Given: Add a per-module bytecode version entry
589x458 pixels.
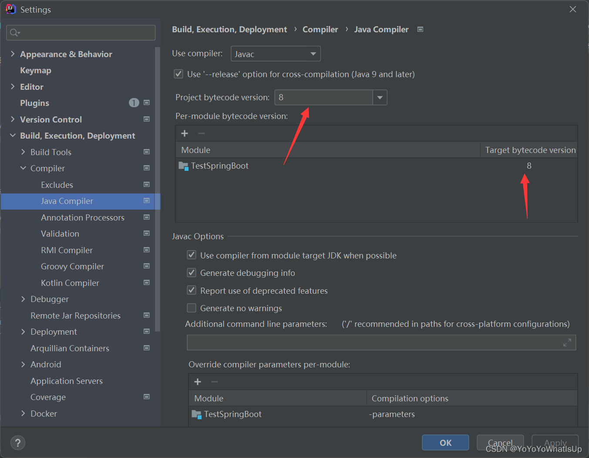Looking at the screenshot, I should click(x=185, y=133).
